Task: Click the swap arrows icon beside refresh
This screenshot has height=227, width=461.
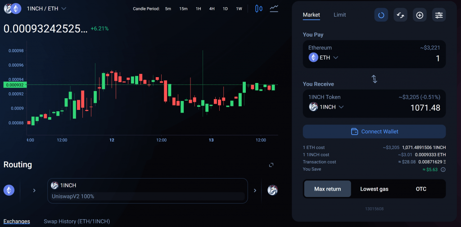Action: (x=400, y=15)
